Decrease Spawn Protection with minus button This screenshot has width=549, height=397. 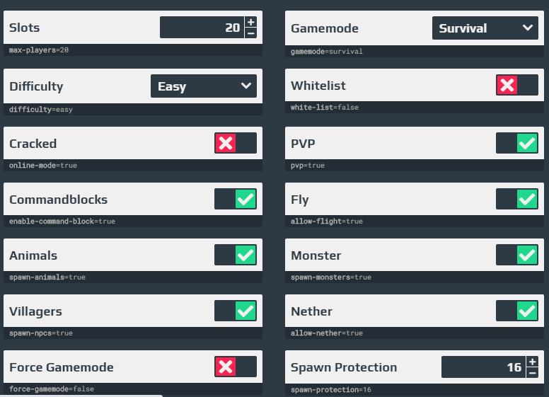tap(532, 372)
